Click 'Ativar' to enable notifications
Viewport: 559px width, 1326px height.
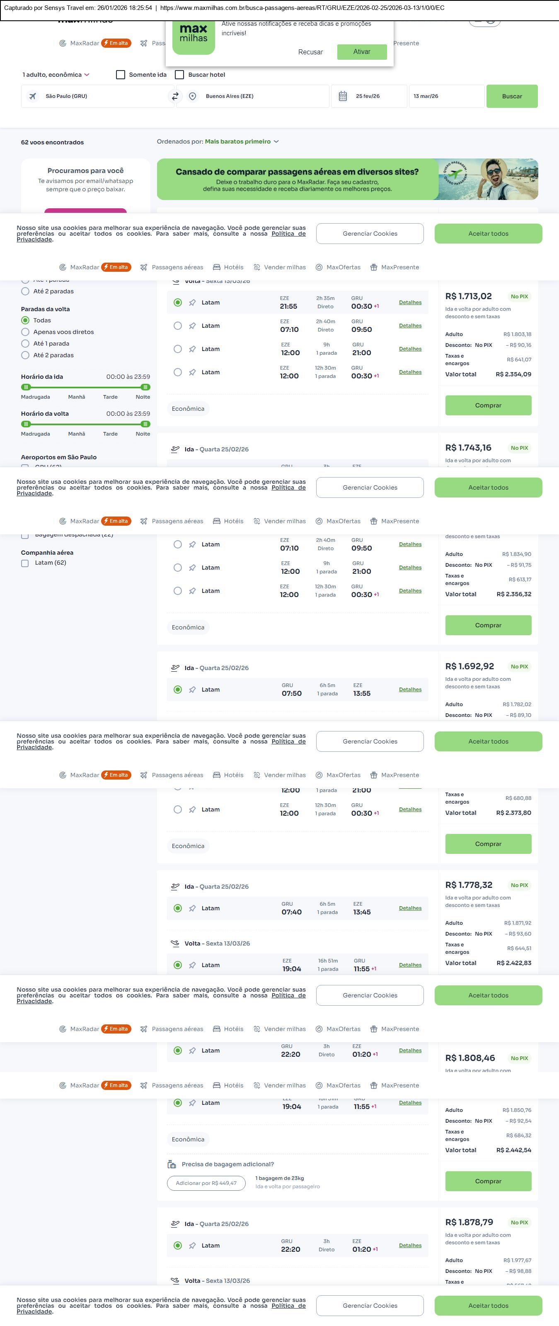(361, 51)
